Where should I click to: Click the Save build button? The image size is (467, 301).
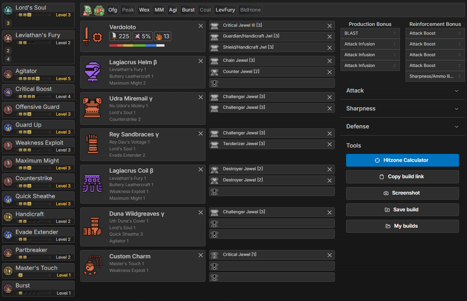[402, 210]
